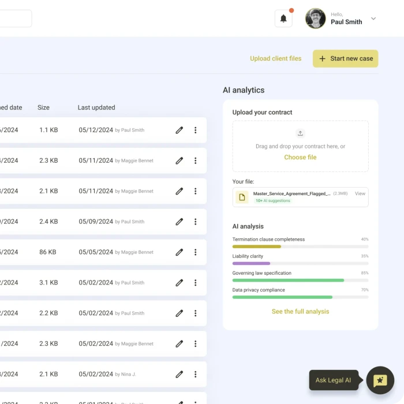Click the Choose file link
404x404 pixels.
tap(300, 157)
